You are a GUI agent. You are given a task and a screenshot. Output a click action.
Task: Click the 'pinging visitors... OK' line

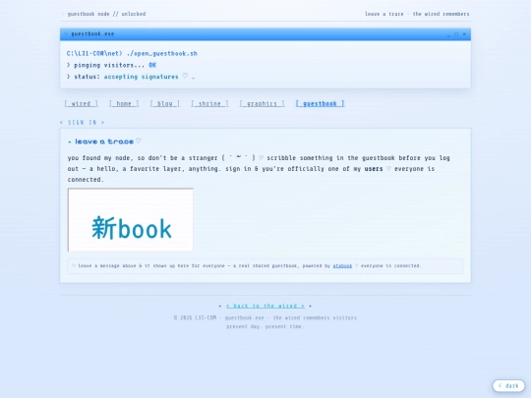click(112, 65)
